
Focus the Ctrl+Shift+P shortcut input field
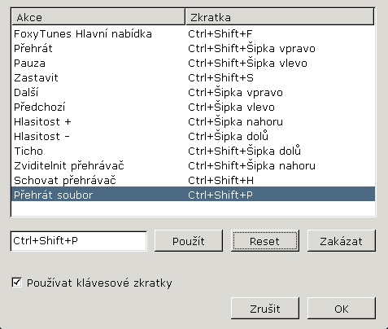(x=79, y=241)
